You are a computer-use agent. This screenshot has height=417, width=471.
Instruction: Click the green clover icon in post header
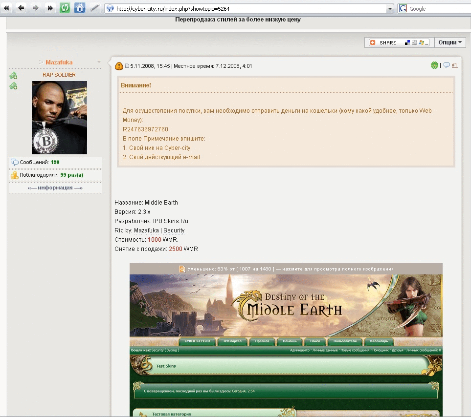point(434,65)
